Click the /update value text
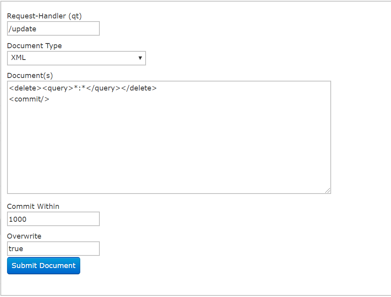The width and height of the screenshot is (391, 297). point(22,29)
